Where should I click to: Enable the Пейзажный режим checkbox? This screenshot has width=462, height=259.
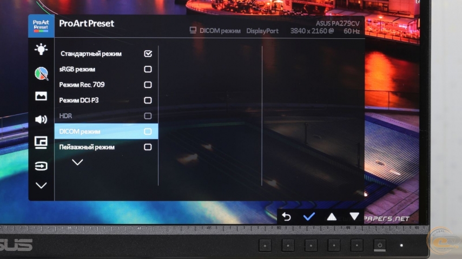point(148,147)
